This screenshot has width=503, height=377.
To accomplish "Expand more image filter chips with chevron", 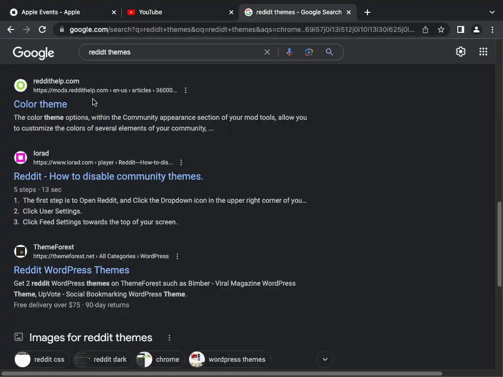I will (x=325, y=359).
